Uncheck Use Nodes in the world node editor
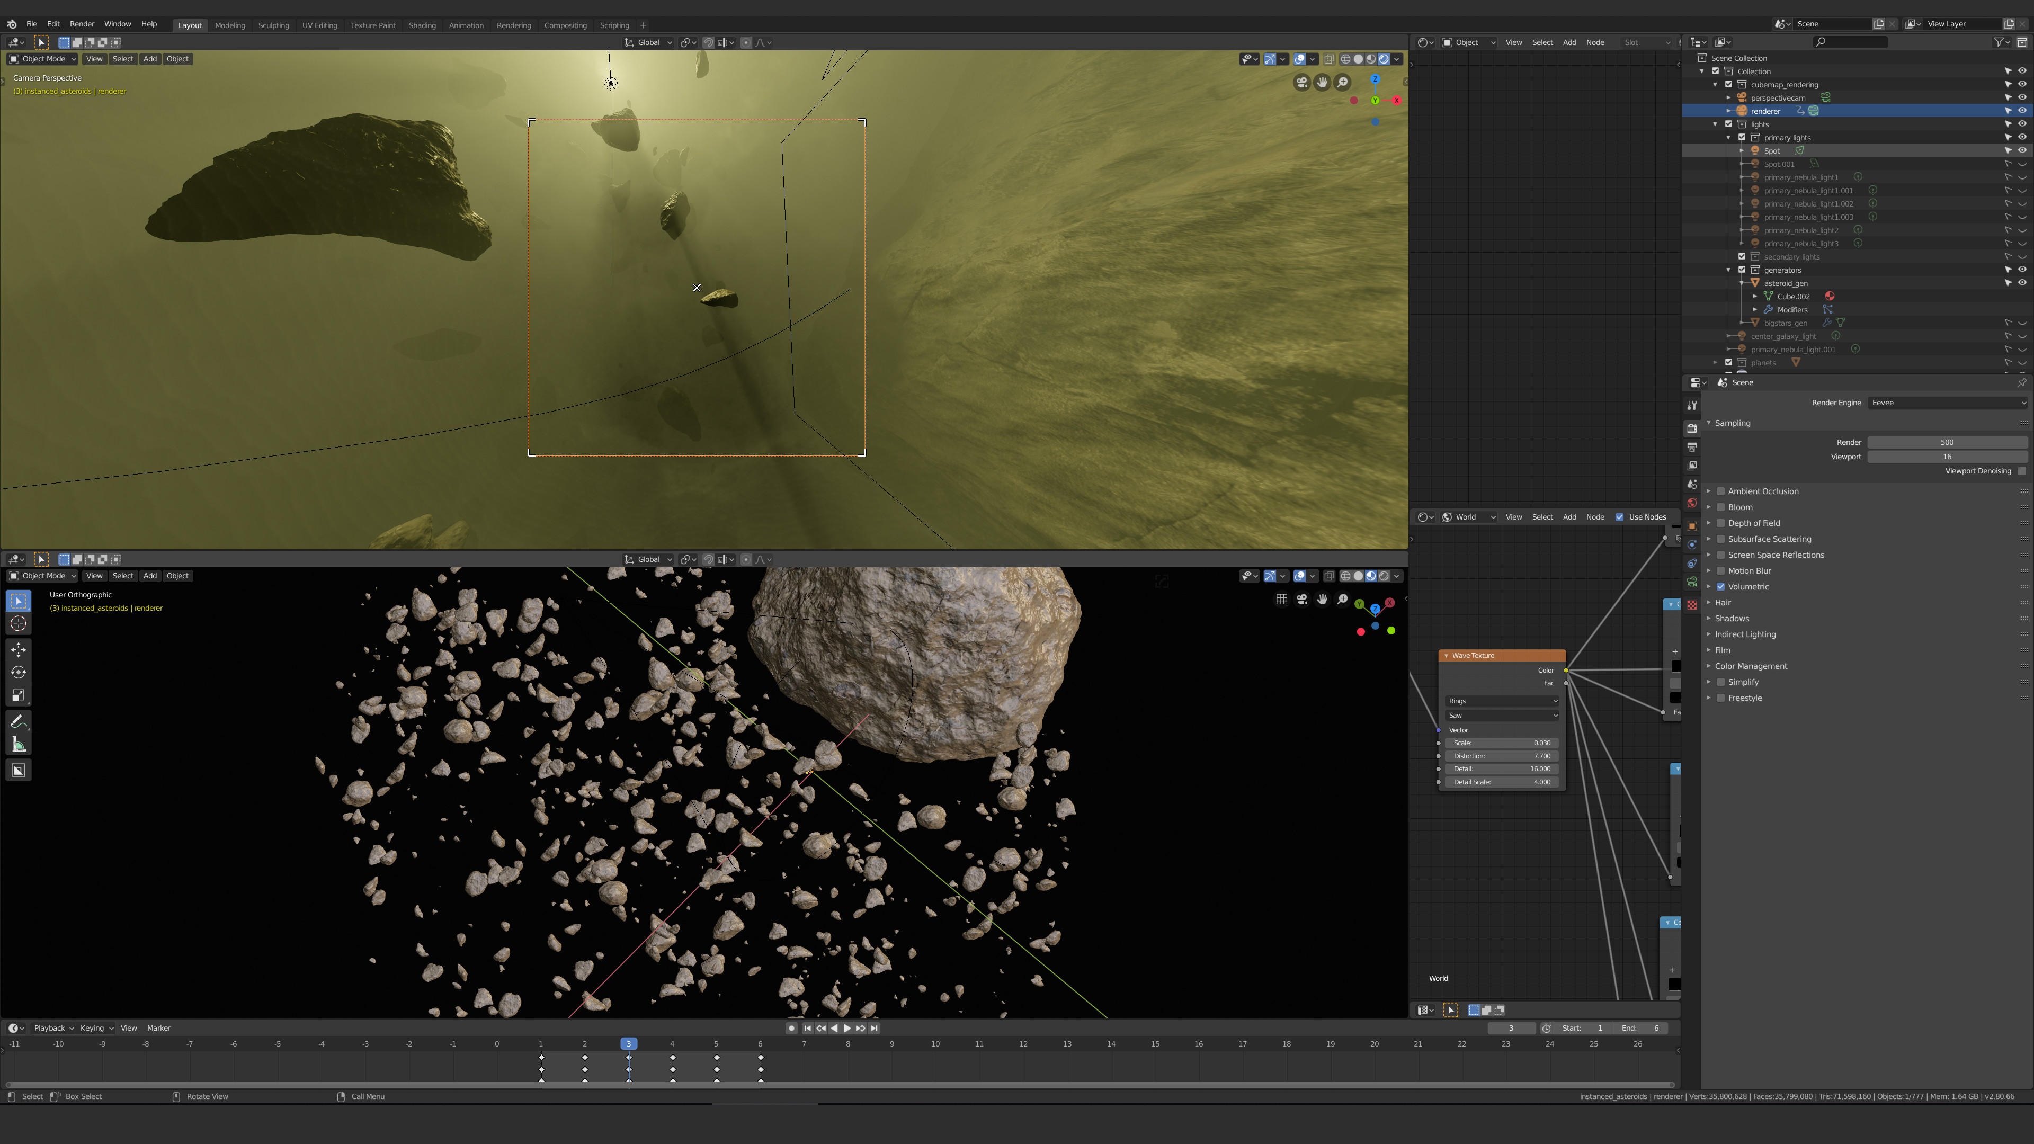The height and width of the screenshot is (1144, 2034). point(1619,517)
